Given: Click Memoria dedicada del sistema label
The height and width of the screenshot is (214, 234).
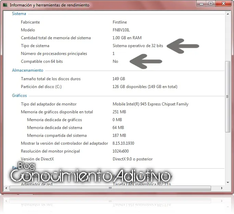Looking at the screenshot, I should 54,128.
